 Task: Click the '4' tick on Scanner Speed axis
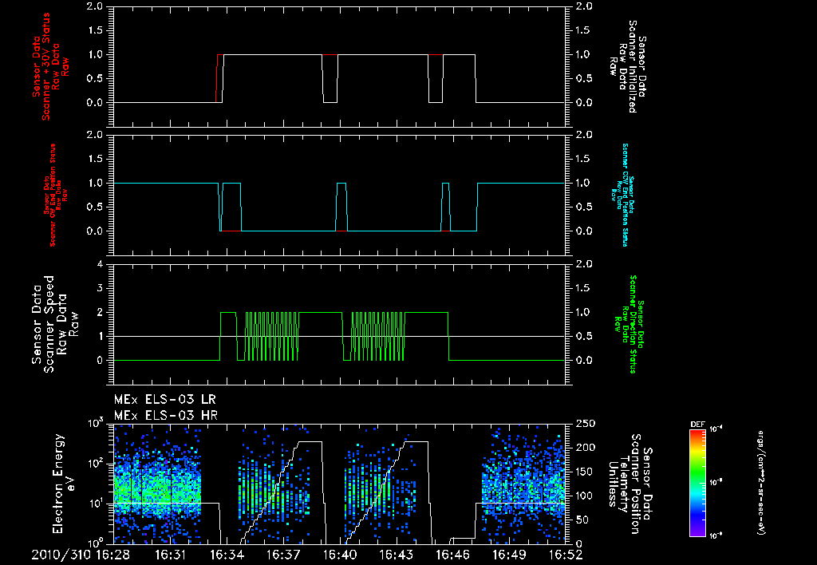click(x=100, y=264)
